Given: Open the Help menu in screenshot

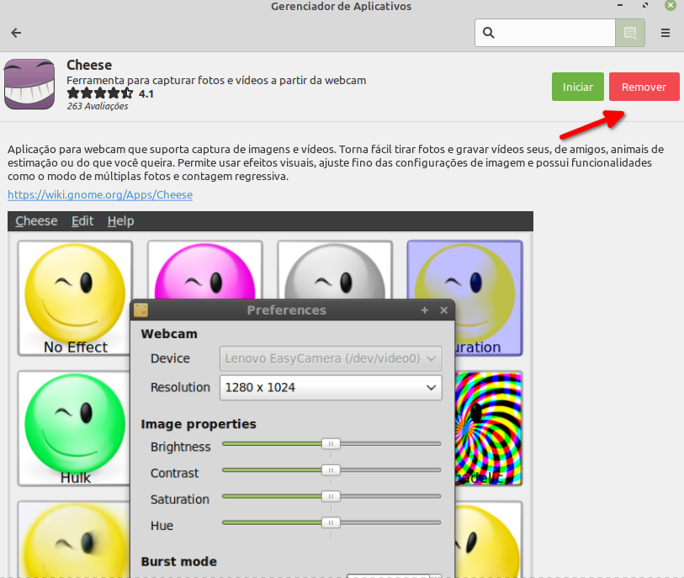Looking at the screenshot, I should (120, 221).
